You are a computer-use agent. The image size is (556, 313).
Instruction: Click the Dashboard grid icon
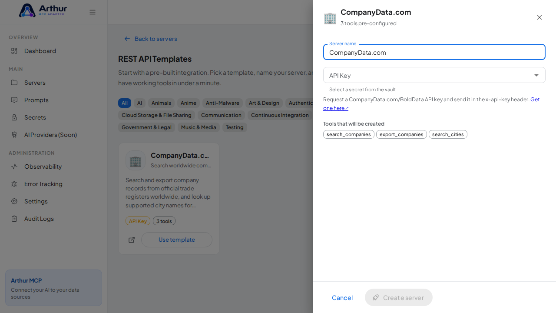tap(14, 51)
